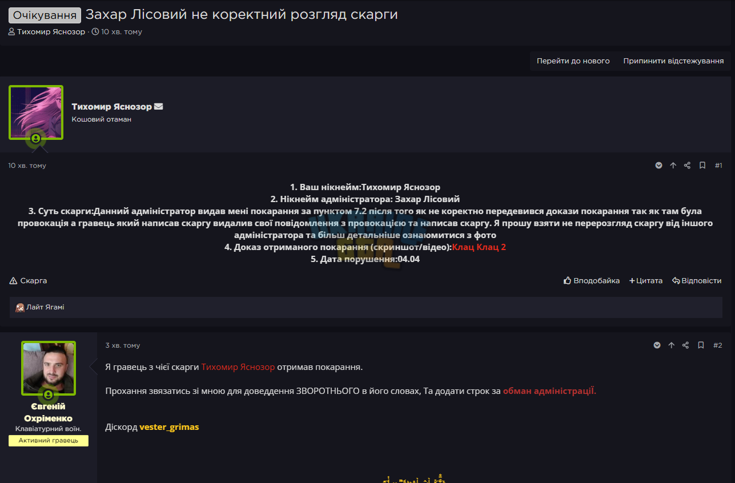Click line 5. Дата порушення:04.04
The image size is (735, 483).
click(365, 259)
